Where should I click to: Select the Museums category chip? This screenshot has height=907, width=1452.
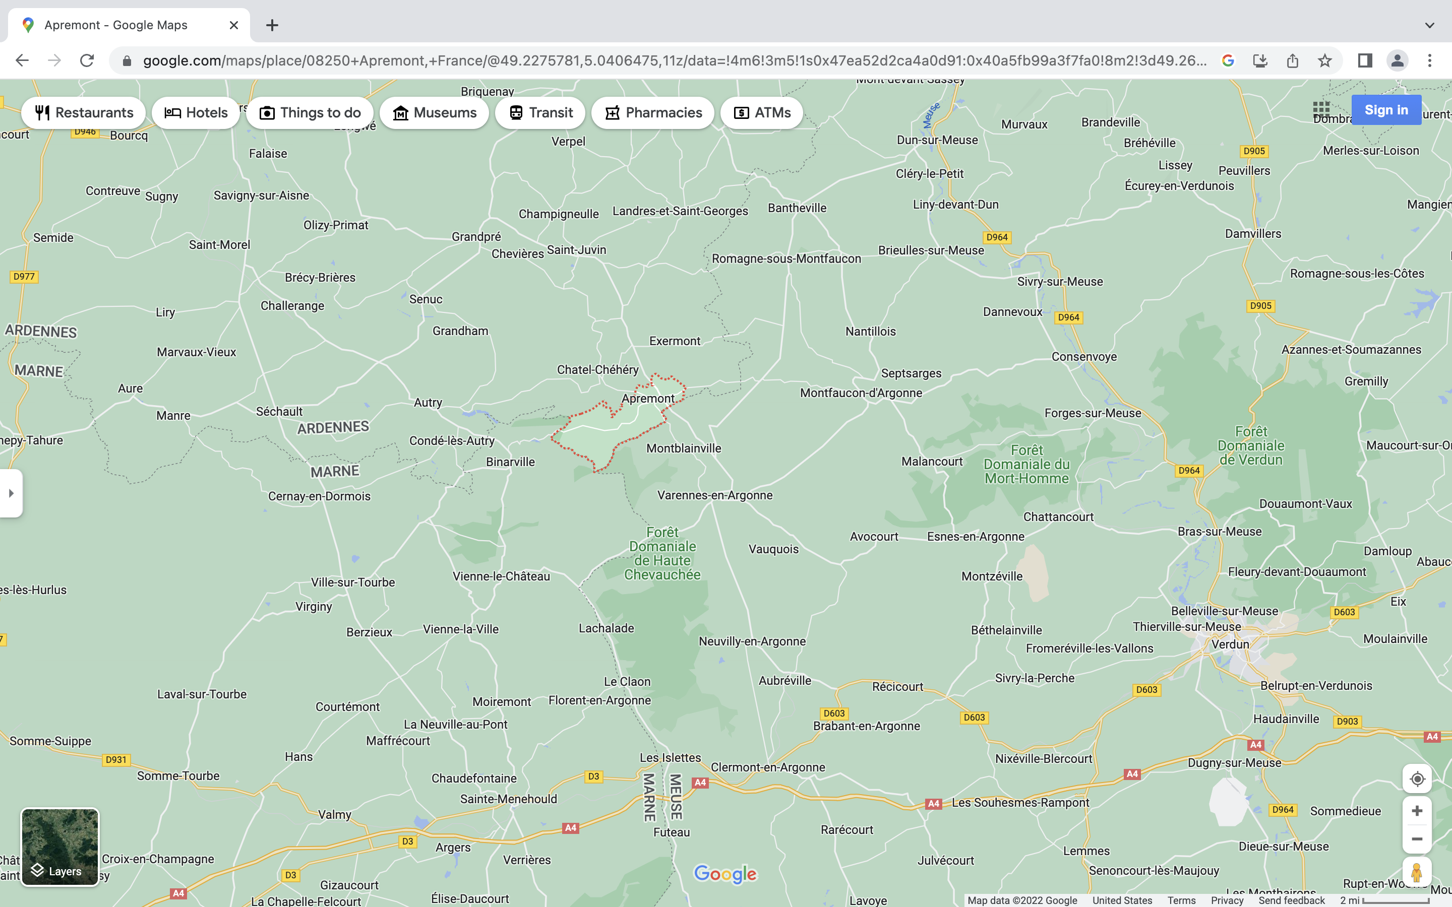(435, 113)
